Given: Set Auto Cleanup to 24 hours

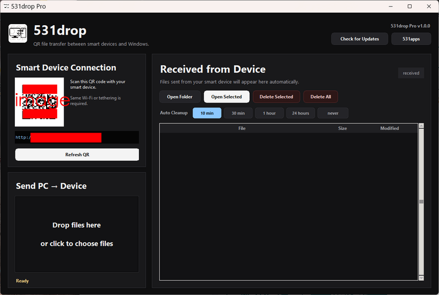Looking at the screenshot, I should (300, 113).
